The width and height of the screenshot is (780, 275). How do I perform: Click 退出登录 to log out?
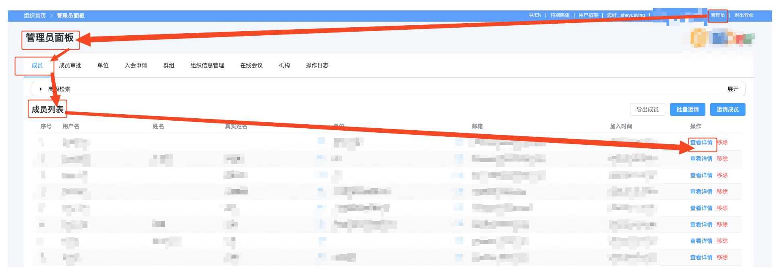[744, 15]
